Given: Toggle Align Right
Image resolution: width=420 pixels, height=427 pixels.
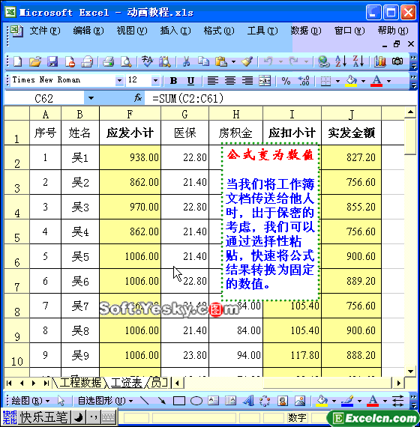Looking at the screenshot, I should (247, 81).
